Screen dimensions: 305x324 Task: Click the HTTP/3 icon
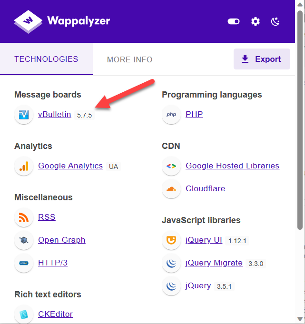pos(24,263)
